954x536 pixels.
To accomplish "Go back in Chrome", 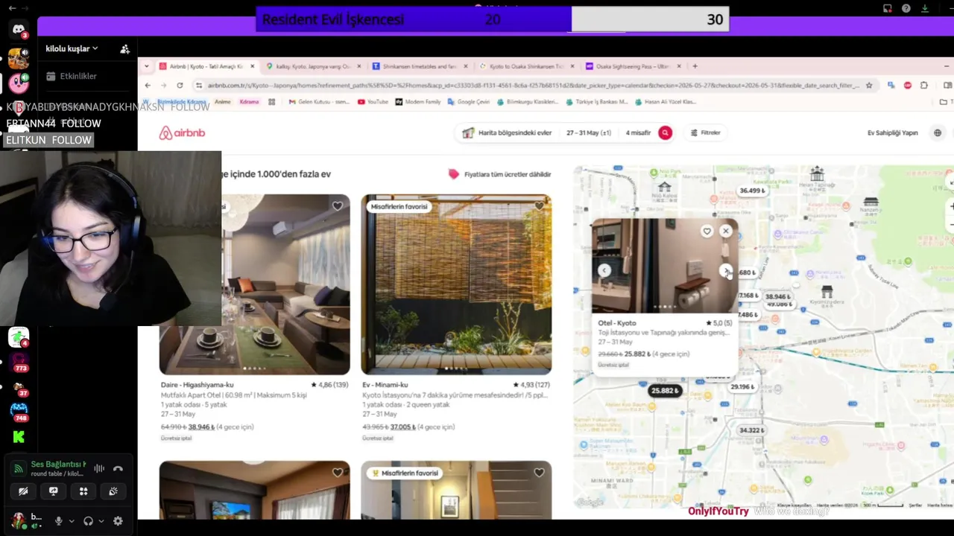I will 148,86.
